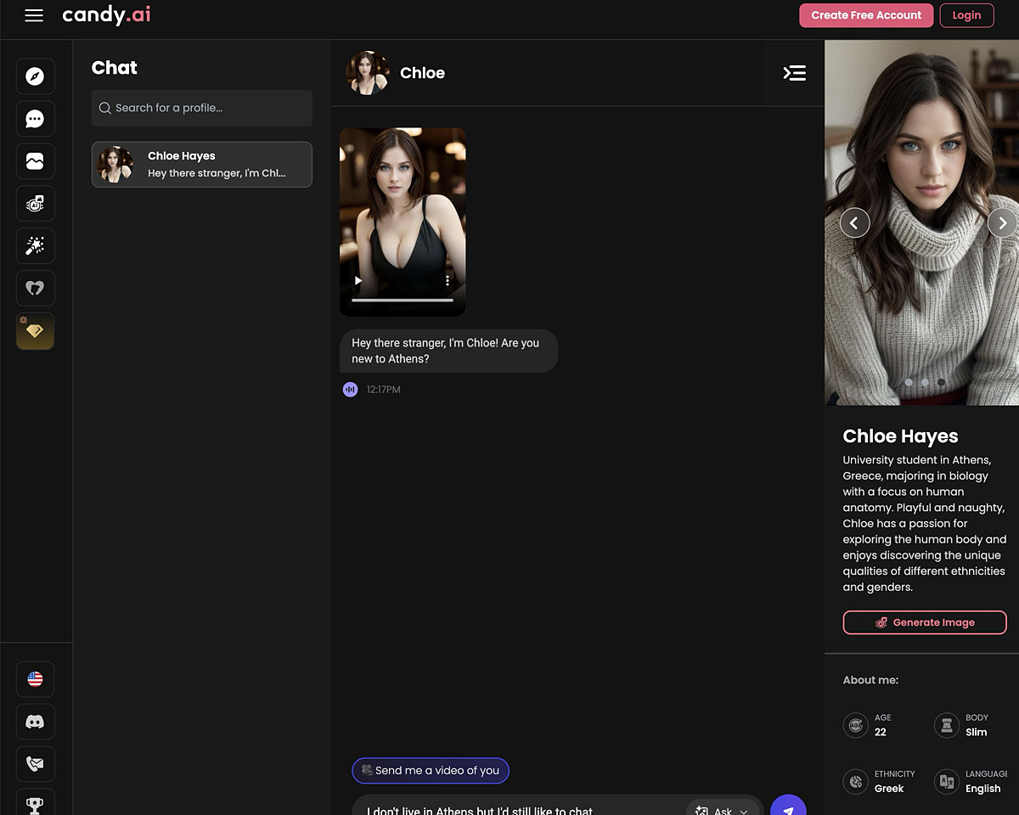Click the search for a profile input field
The image size is (1019, 815).
pyautogui.click(x=201, y=108)
